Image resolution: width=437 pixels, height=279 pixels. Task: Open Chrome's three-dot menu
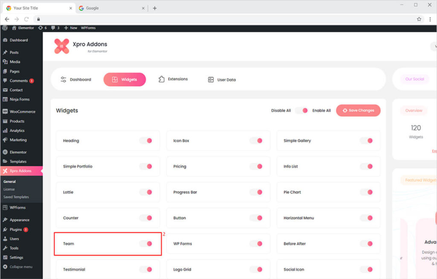click(430, 19)
